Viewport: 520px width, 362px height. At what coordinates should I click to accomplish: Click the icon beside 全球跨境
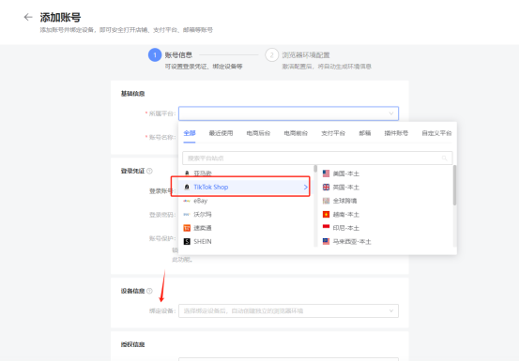click(326, 201)
